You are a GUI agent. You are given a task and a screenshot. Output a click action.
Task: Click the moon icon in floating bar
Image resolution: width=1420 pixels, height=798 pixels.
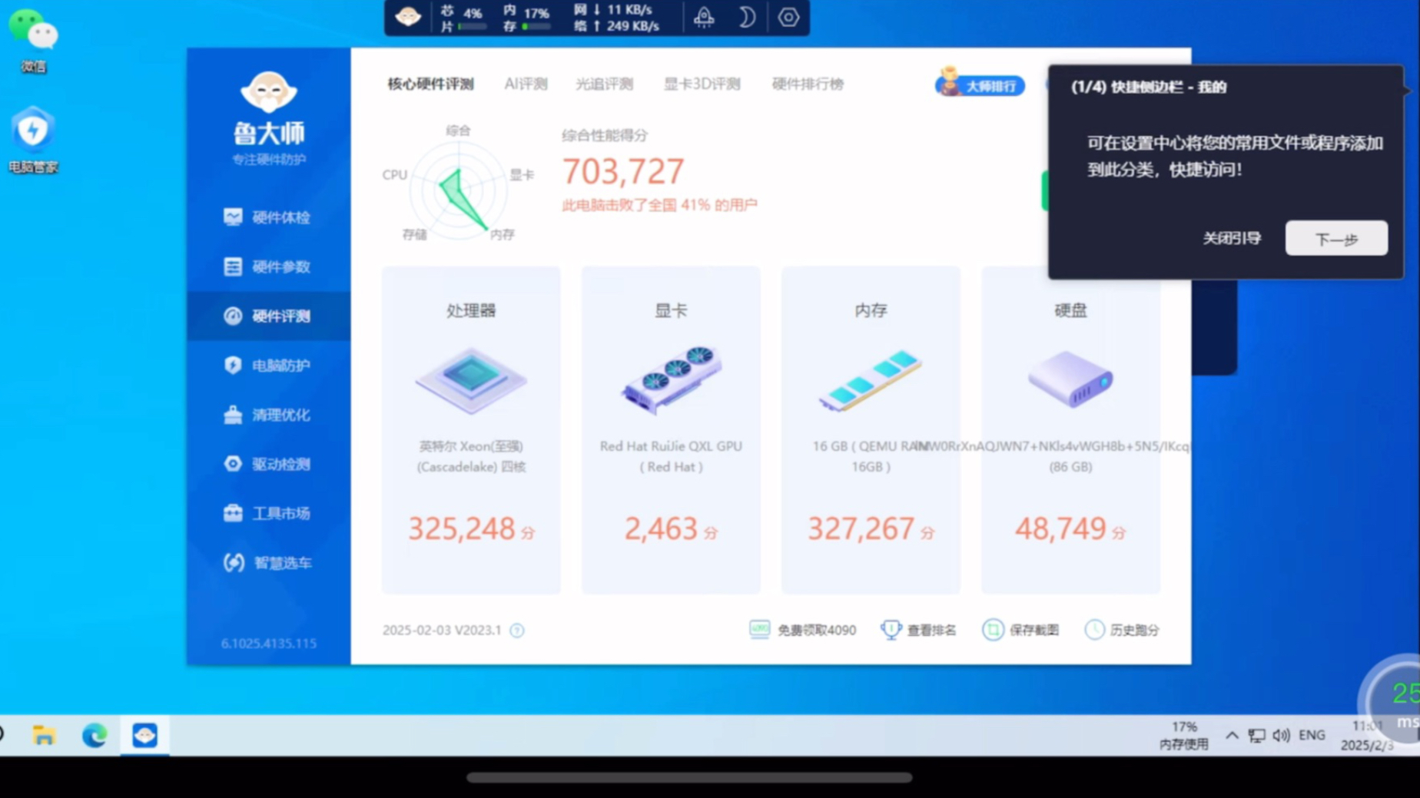click(746, 17)
